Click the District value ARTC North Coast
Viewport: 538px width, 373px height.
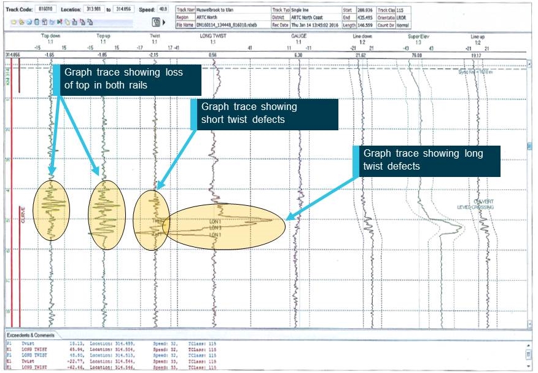point(316,17)
